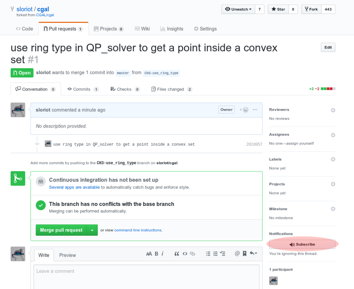
Task: Click the participant avatar in sidebar
Action: pyautogui.click(x=273, y=281)
